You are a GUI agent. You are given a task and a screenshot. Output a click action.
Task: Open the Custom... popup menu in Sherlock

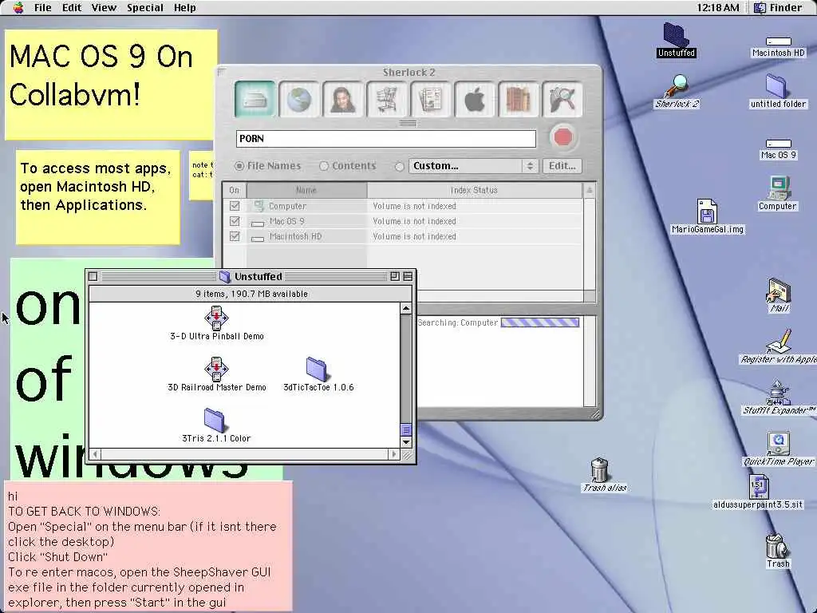472,166
